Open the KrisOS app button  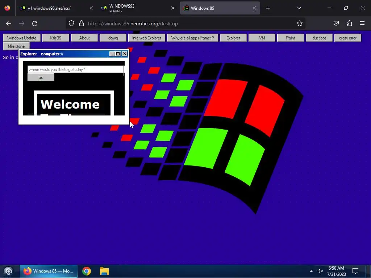tap(55, 38)
